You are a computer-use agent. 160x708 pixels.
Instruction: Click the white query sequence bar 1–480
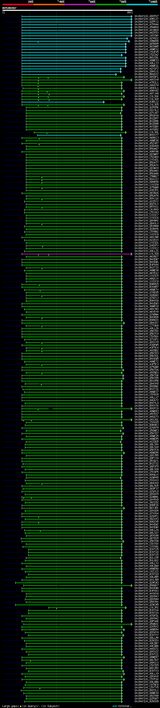67,11
